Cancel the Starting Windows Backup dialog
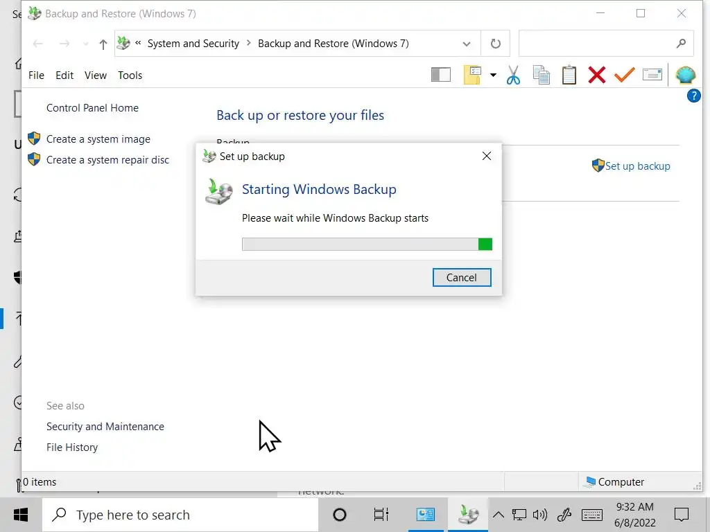 coord(462,277)
